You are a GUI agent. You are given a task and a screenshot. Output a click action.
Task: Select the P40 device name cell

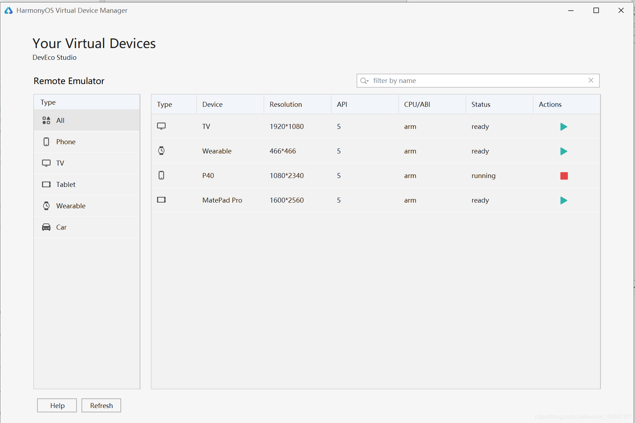208,176
